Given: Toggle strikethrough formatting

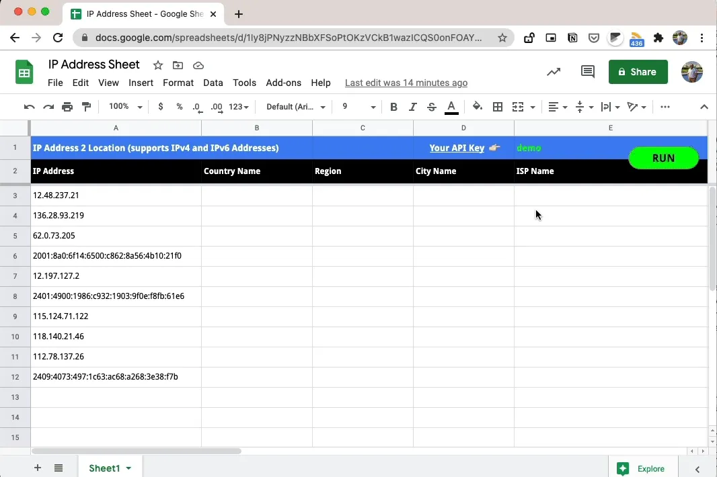Looking at the screenshot, I should pyautogui.click(x=432, y=107).
